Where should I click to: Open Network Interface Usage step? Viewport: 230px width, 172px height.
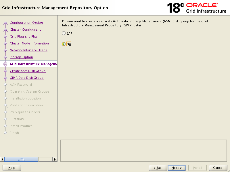tap(28, 50)
